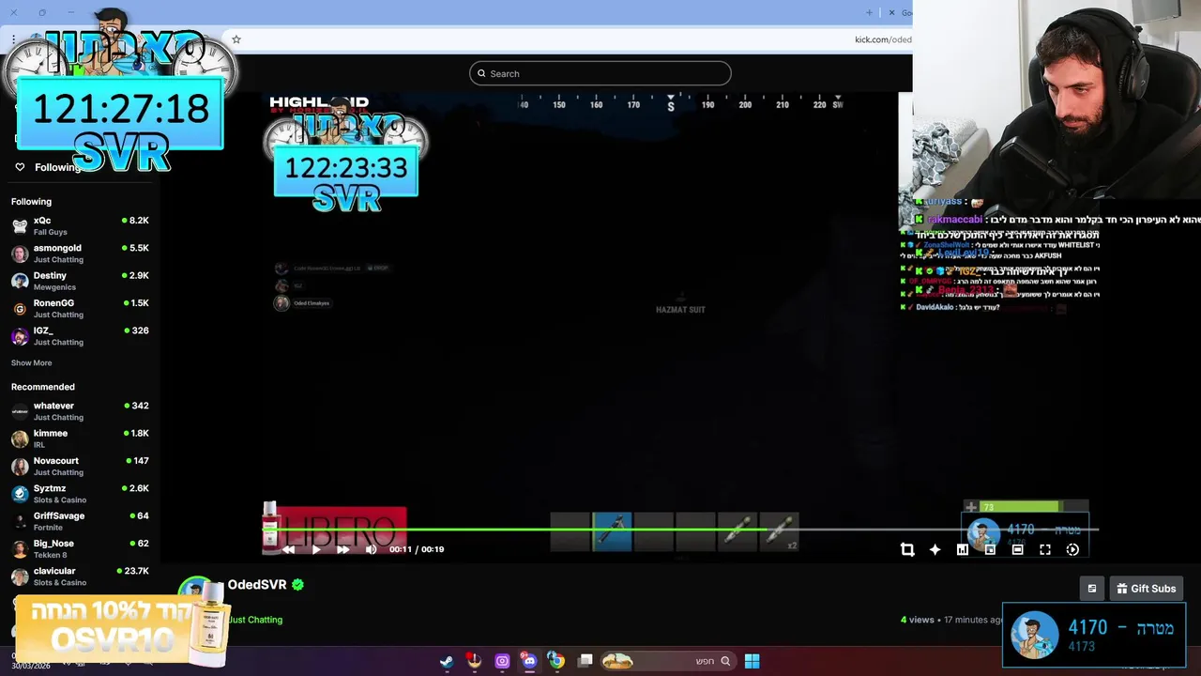Viewport: 1201px width, 676px height.
Task: Open xQc channel in Following list
Action: coord(80,225)
